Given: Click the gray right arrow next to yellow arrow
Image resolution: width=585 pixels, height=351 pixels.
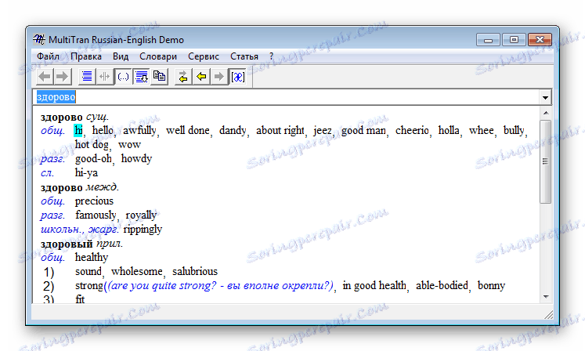Looking at the screenshot, I should (x=219, y=77).
